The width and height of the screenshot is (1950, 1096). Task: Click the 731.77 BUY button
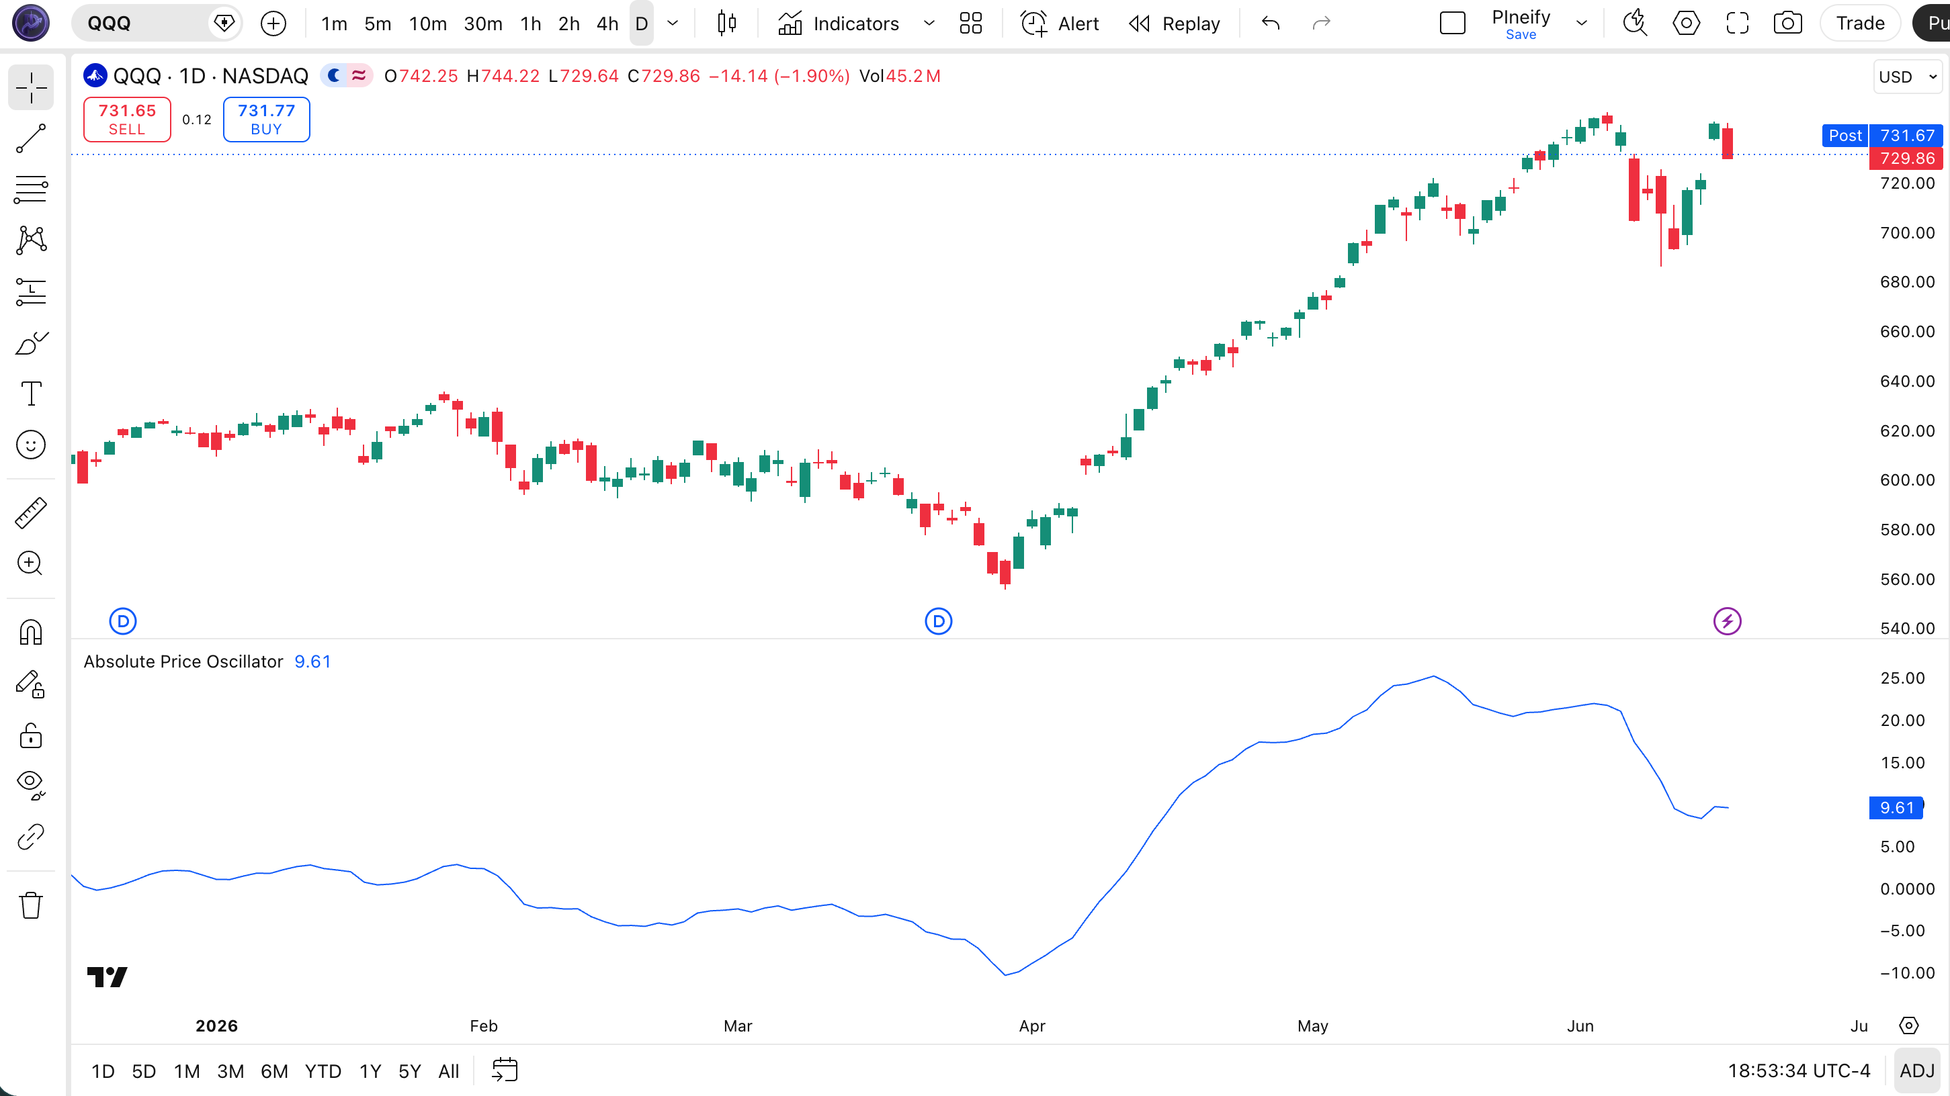(x=267, y=120)
